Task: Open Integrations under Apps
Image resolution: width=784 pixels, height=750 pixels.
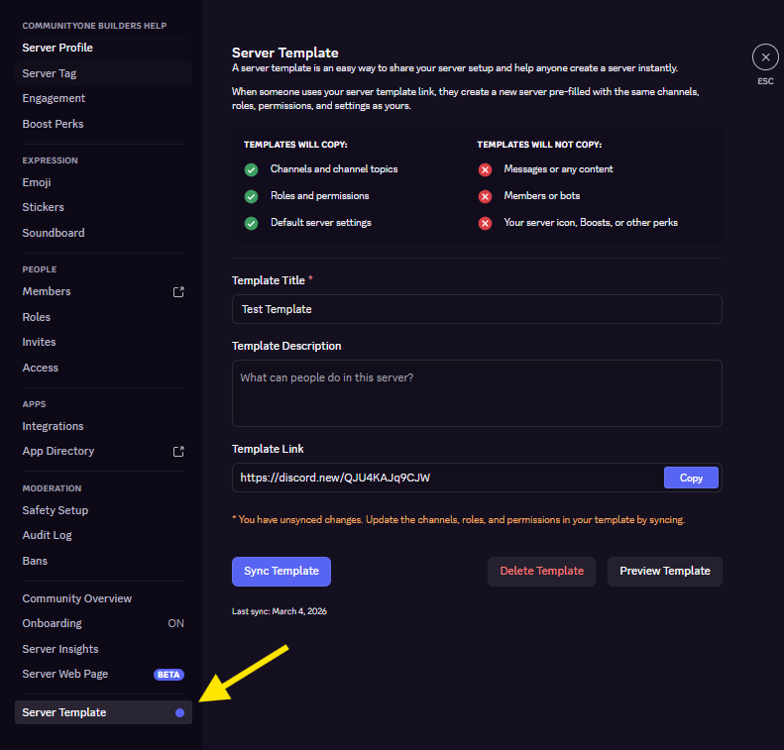Action: pos(103,426)
